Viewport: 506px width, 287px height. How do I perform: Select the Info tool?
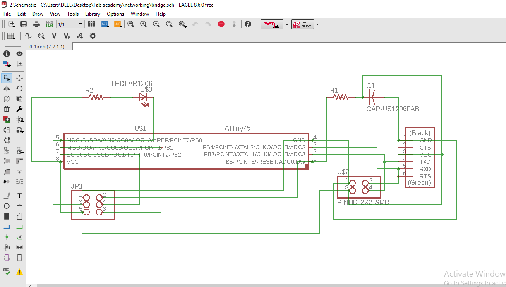7,54
